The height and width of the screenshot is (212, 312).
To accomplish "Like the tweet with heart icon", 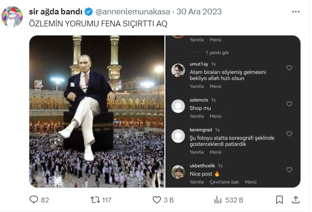I will point(157,200).
